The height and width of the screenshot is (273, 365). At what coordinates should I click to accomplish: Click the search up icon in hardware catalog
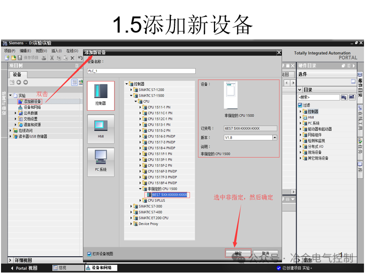tap(352, 97)
